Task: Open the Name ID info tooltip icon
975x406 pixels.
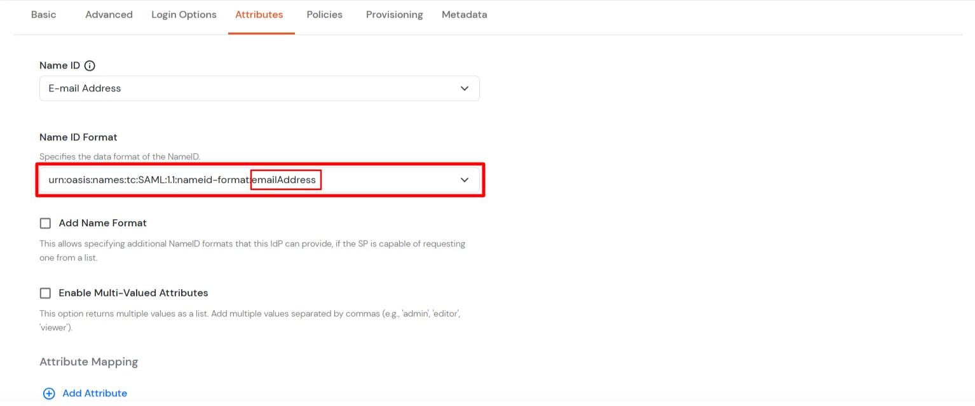Action: tap(90, 65)
